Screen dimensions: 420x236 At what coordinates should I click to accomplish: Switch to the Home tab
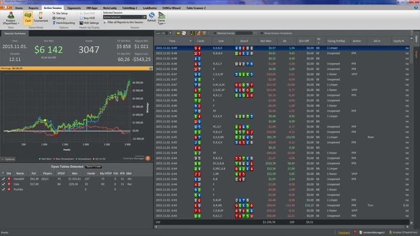pyautogui.click(x=19, y=8)
